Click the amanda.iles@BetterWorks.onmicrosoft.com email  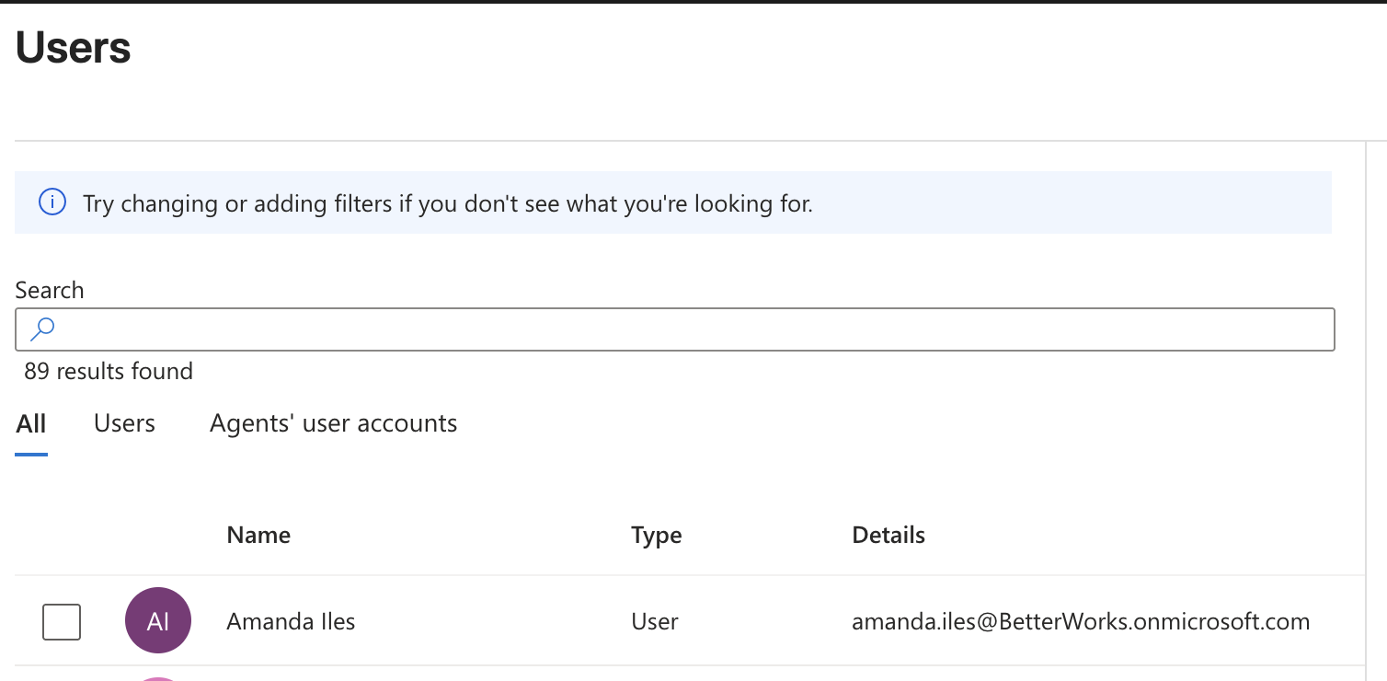[1081, 621]
